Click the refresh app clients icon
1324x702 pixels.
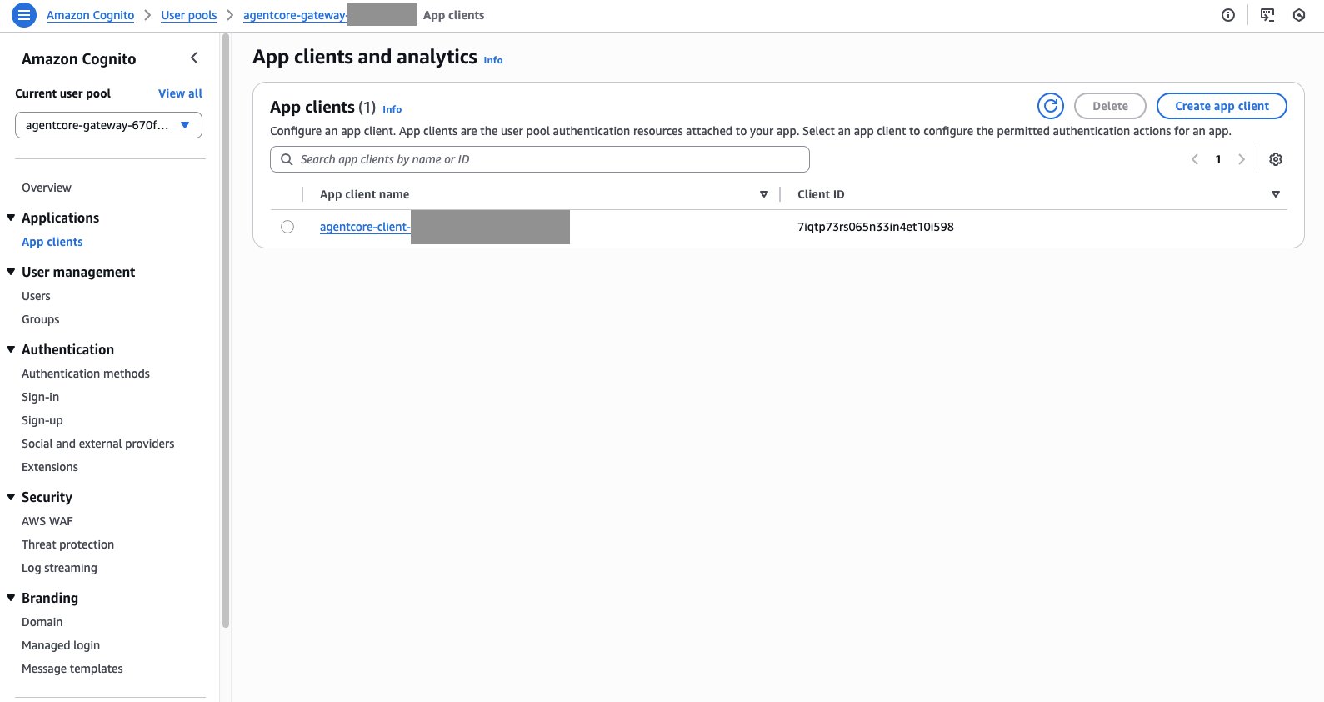pyautogui.click(x=1051, y=106)
